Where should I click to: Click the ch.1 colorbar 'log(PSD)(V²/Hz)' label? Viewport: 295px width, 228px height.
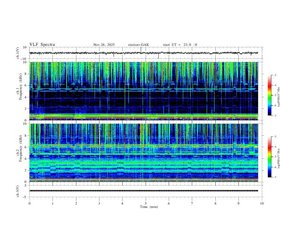tap(279, 97)
